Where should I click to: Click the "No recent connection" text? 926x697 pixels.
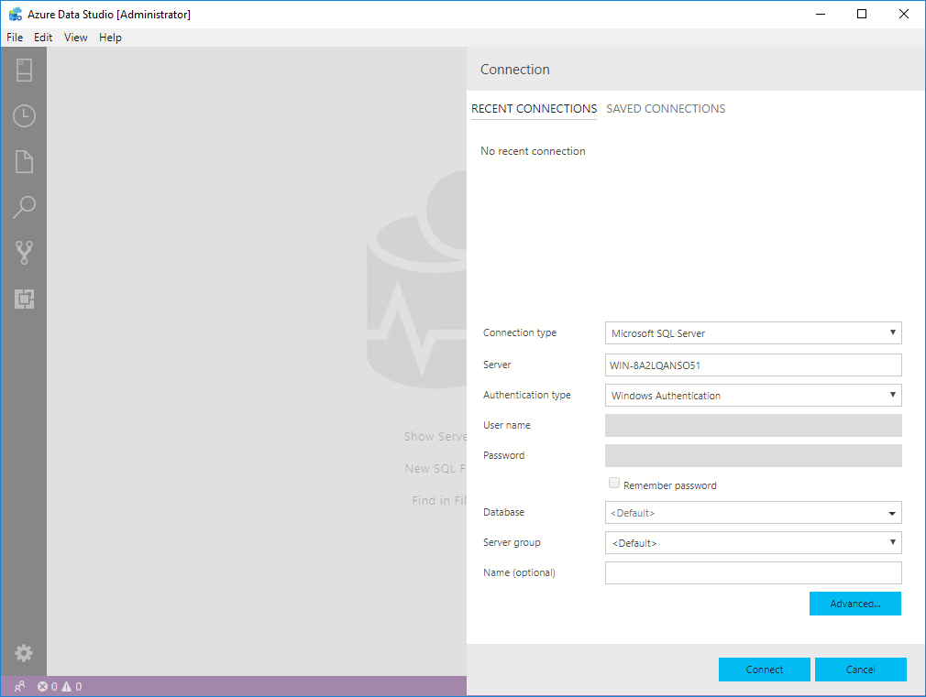coord(533,151)
